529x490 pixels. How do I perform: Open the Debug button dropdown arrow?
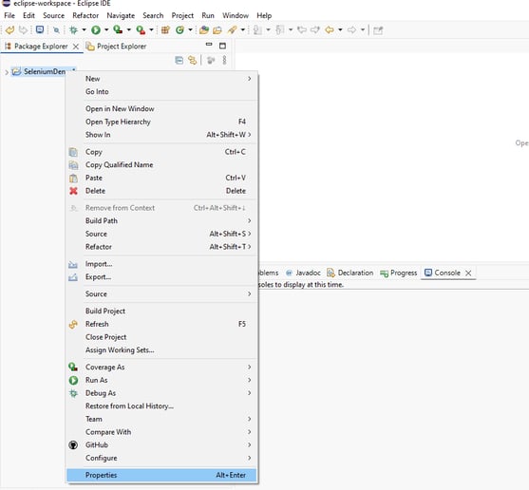pyautogui.click(x=84, y=30)
